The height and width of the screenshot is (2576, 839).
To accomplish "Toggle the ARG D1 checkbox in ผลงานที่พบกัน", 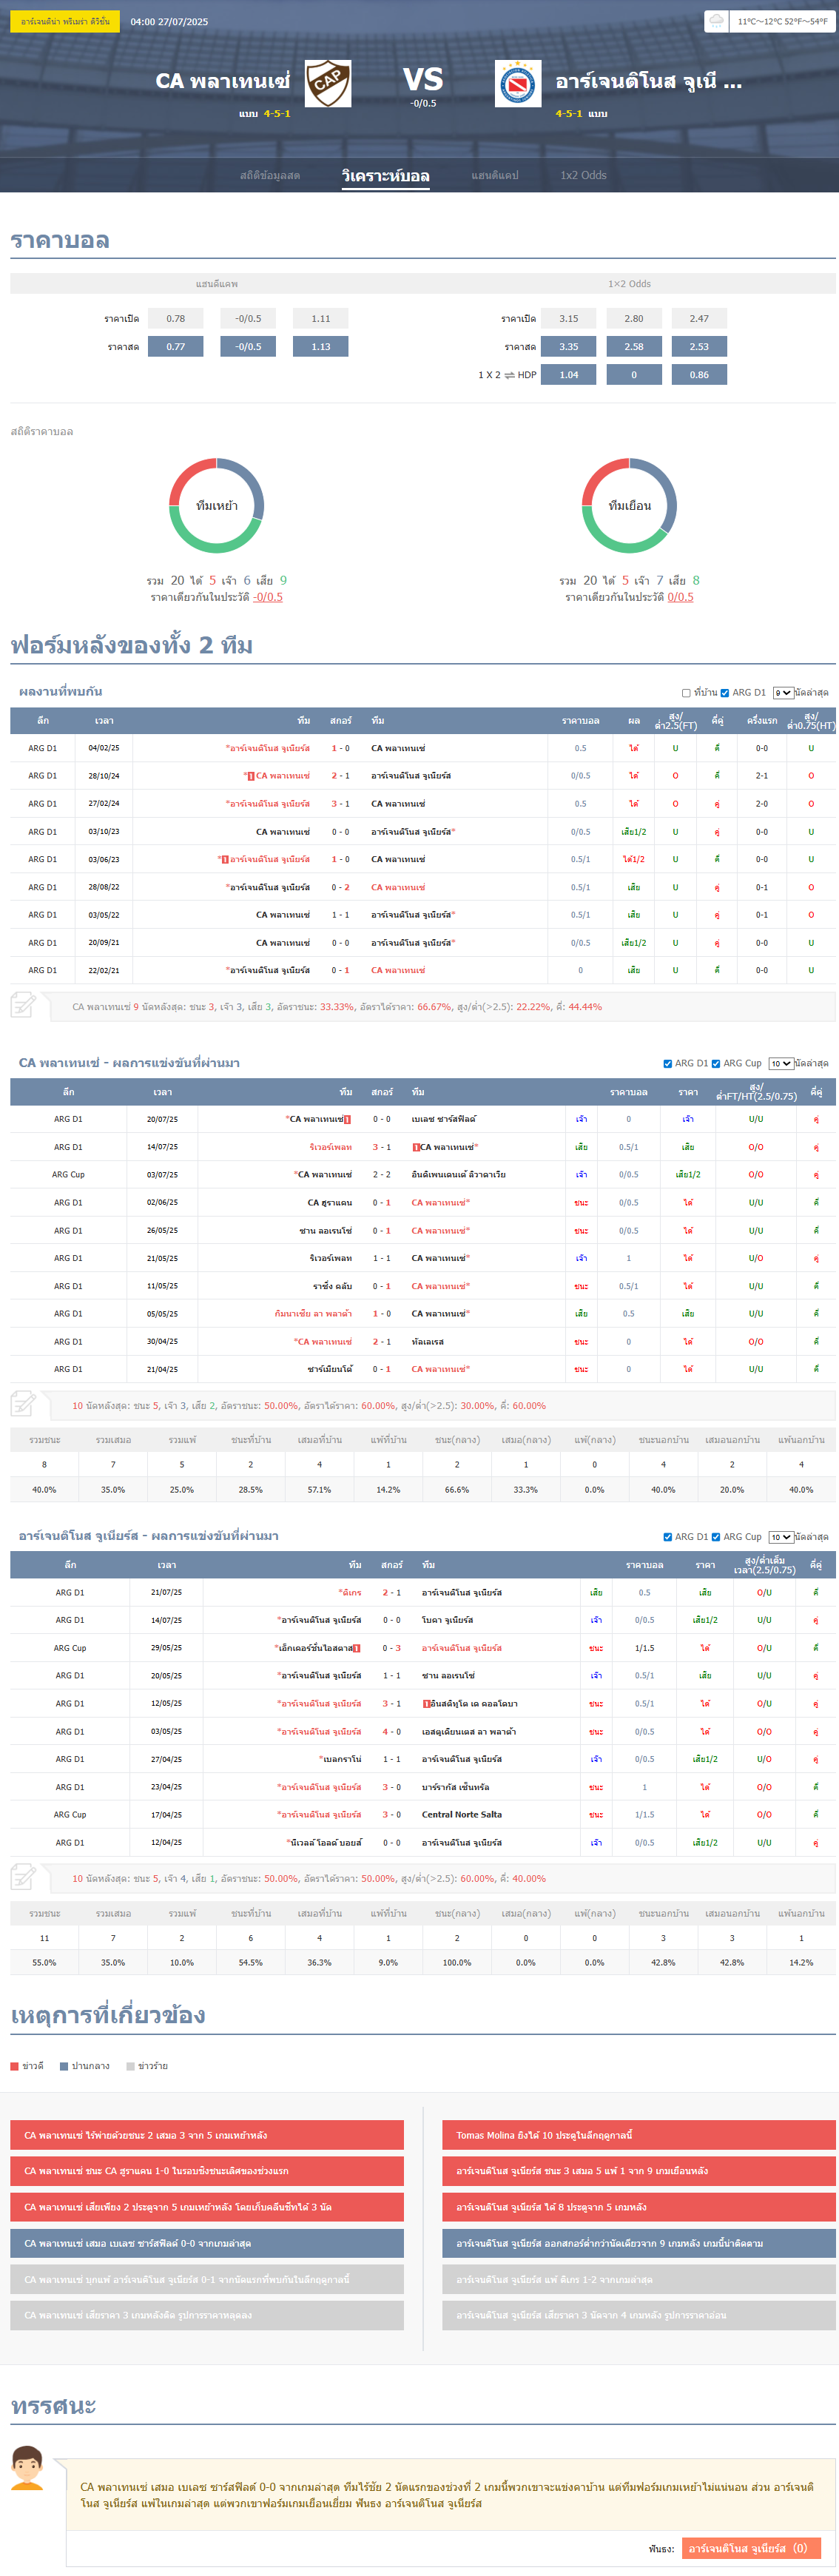I will pyautogui.click(x=725, y=692).
